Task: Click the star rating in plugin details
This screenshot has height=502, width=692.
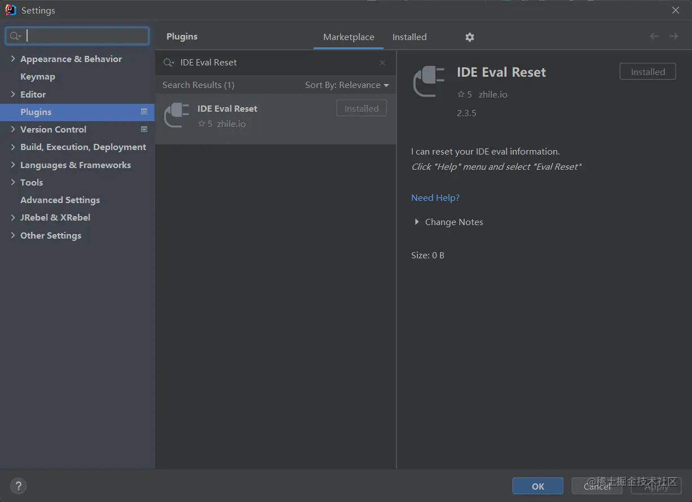Action: pos(464,94)
